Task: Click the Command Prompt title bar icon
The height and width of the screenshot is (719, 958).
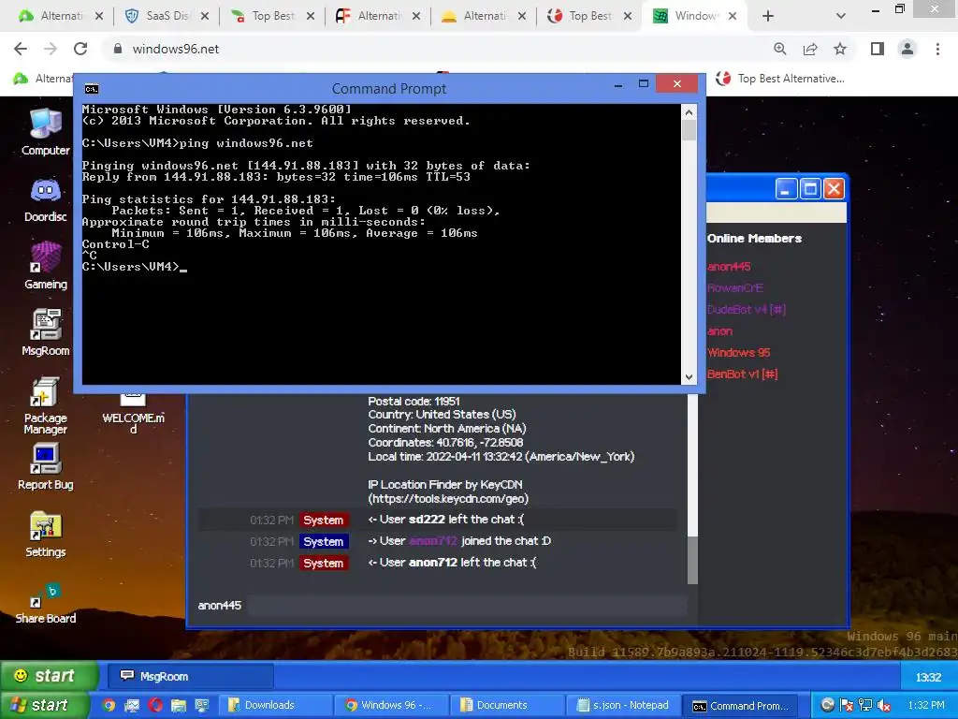Action: point(92,89)
